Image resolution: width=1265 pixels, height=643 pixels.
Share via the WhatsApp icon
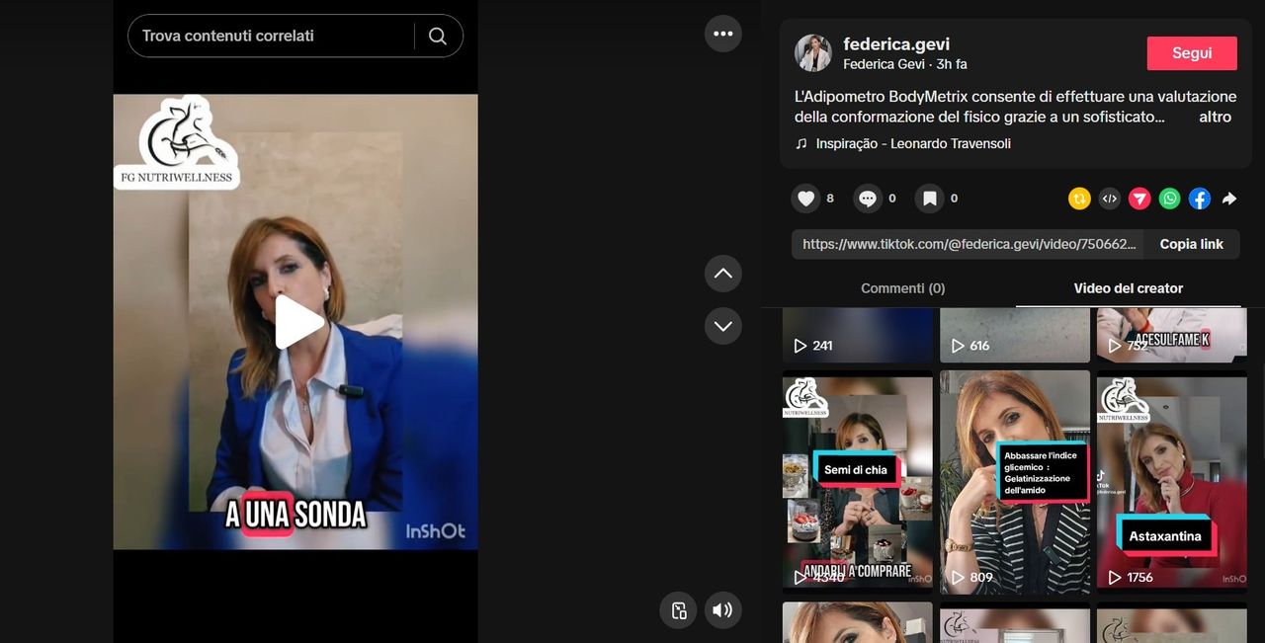1170,199
